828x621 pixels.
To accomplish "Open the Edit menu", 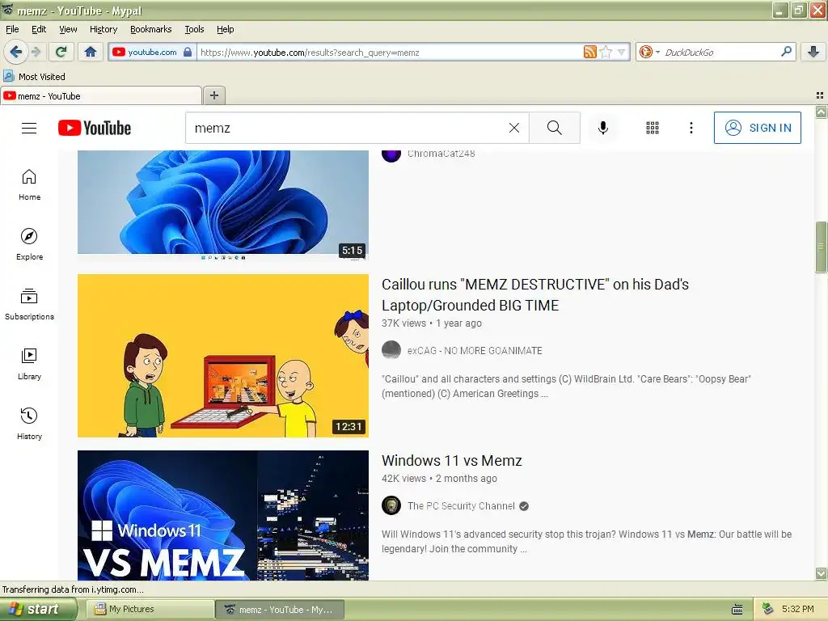I will (x=39, y=29).
